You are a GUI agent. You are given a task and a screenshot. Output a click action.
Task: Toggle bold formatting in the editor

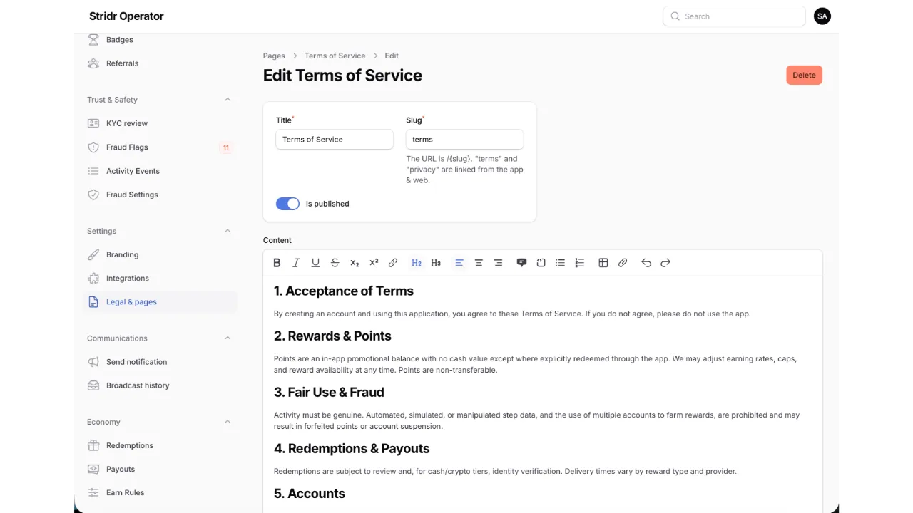277,263
